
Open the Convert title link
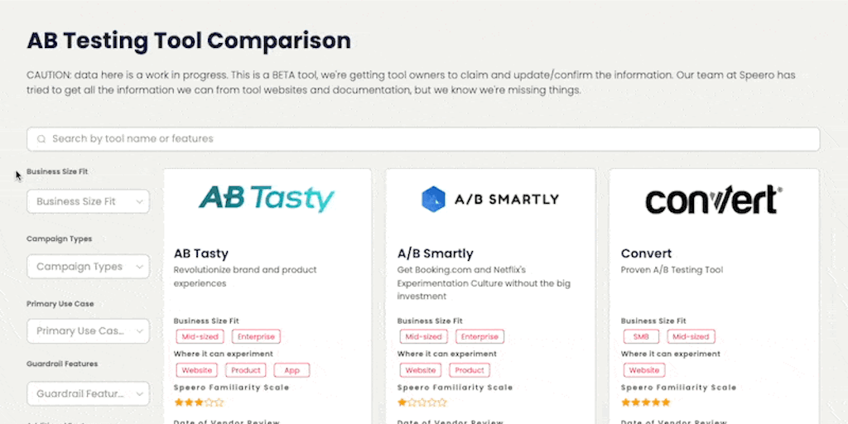point(647,253)
